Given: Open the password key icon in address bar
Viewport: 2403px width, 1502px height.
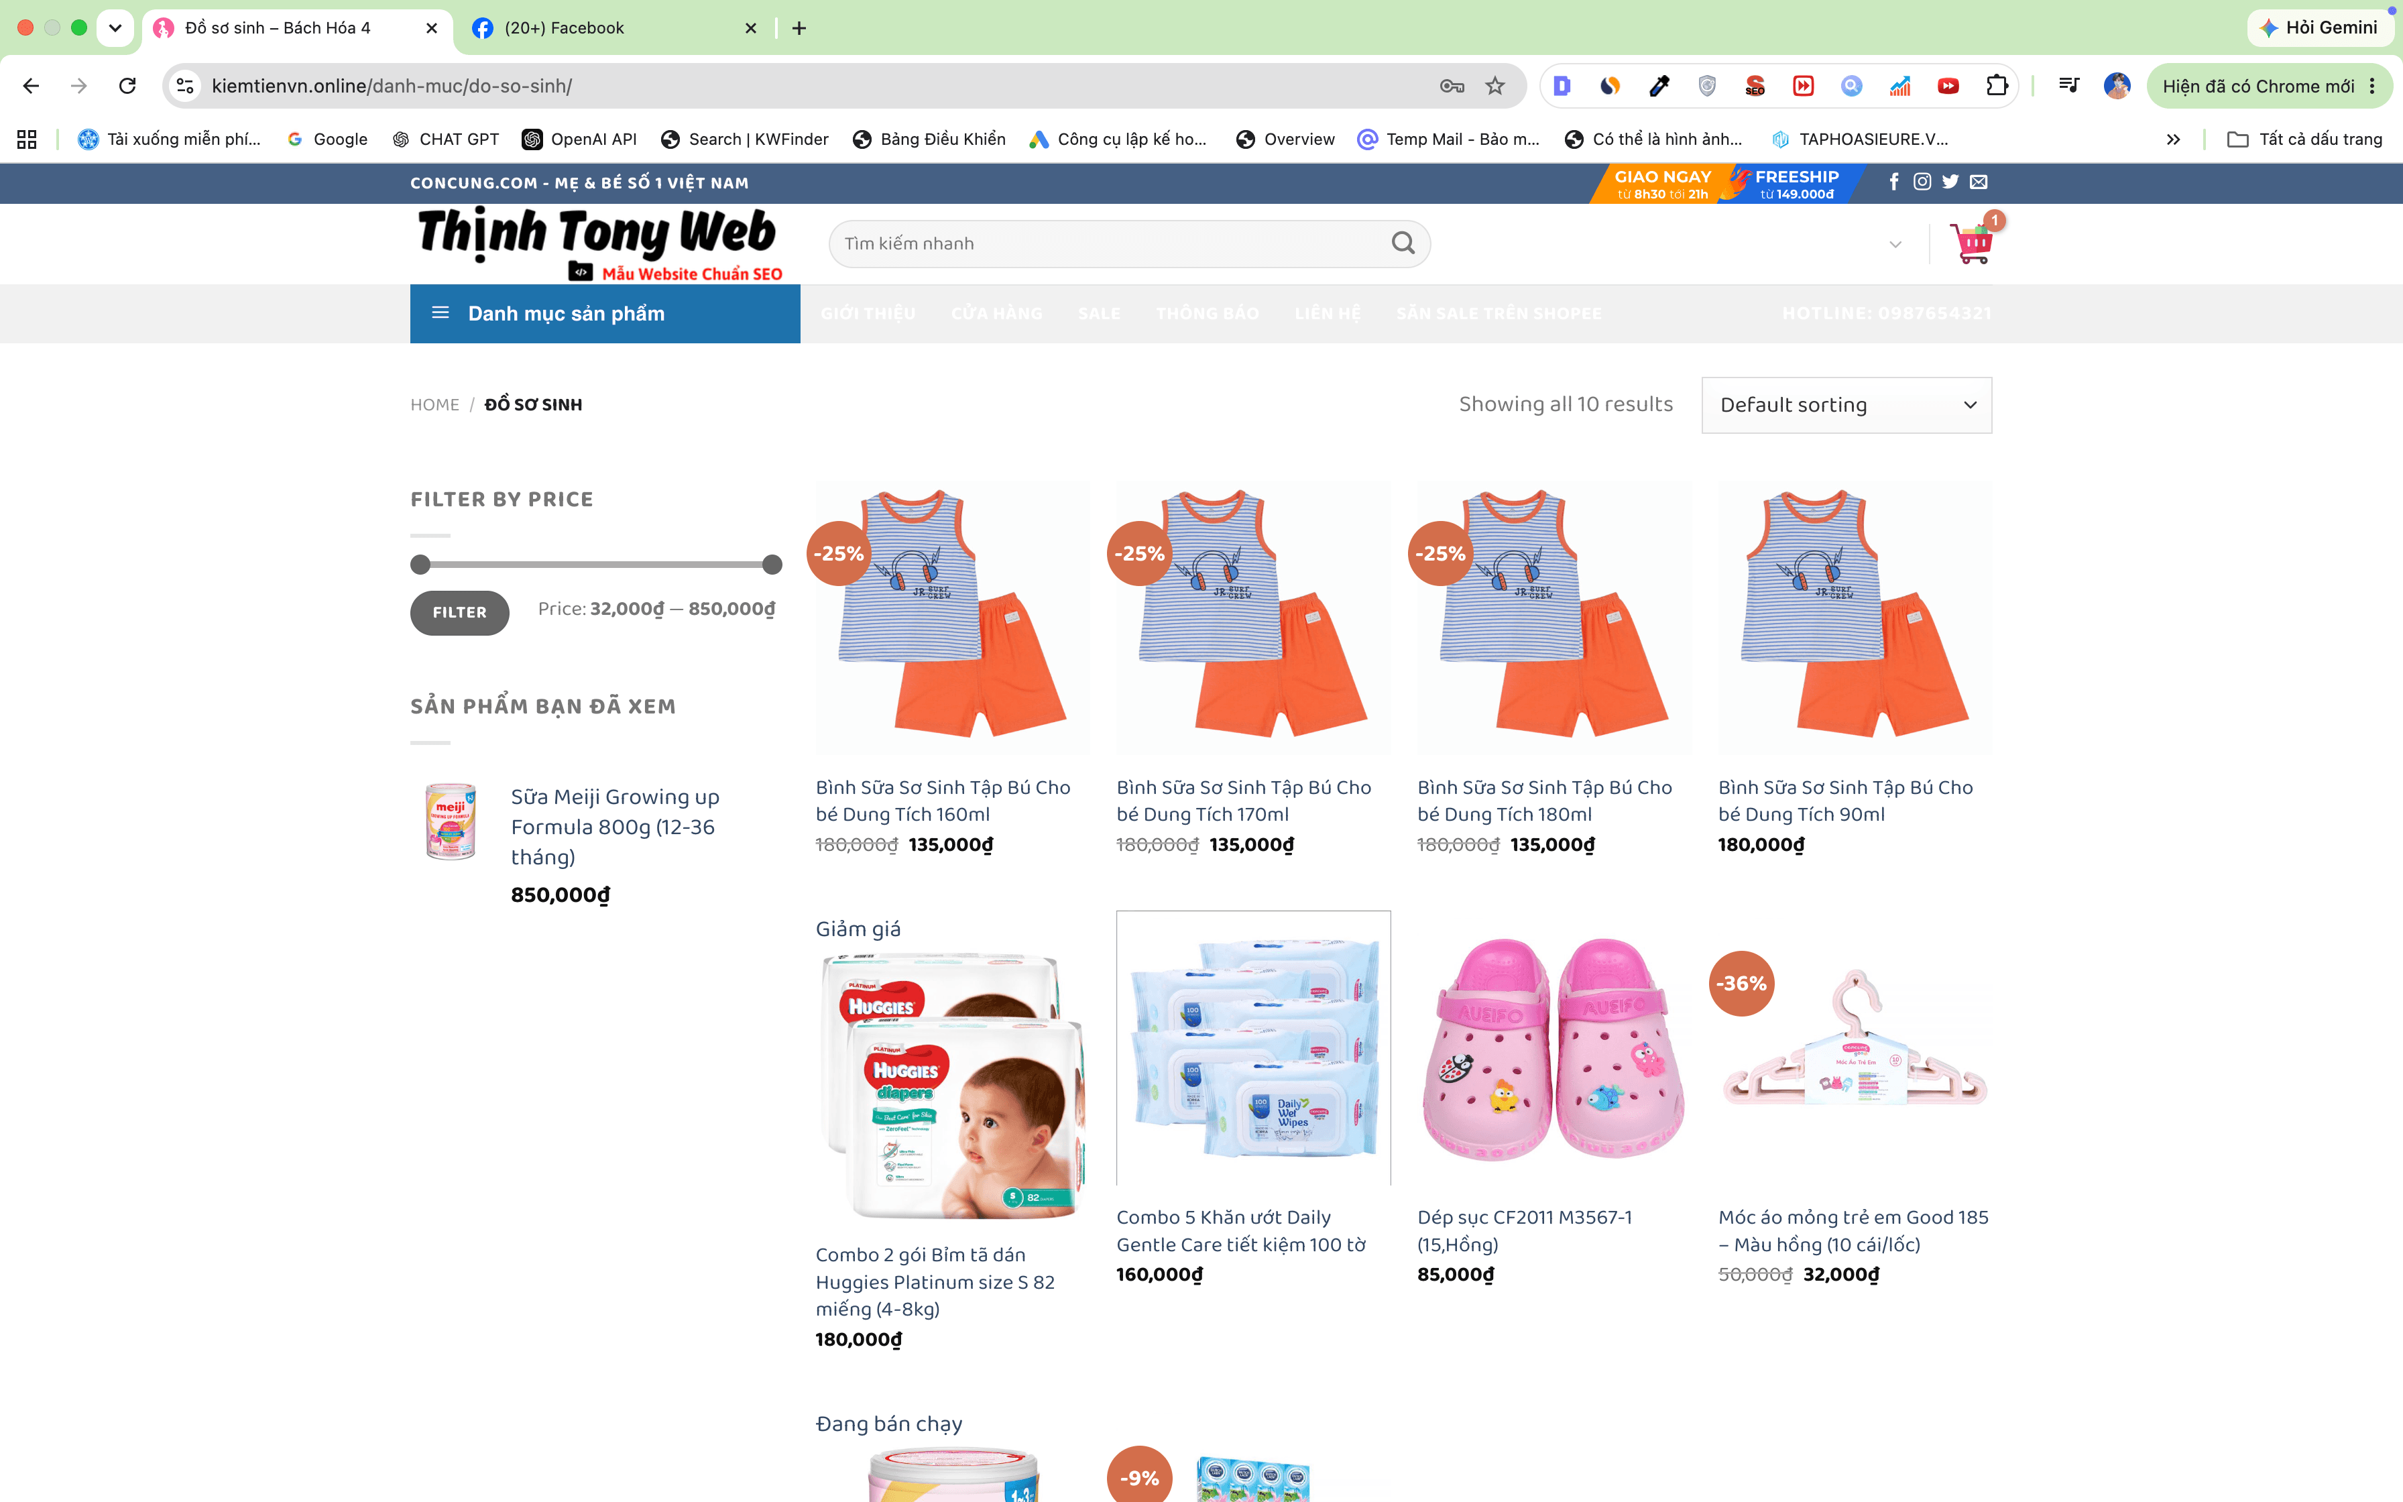Looking at the screenshot, I should point(1452,86).
